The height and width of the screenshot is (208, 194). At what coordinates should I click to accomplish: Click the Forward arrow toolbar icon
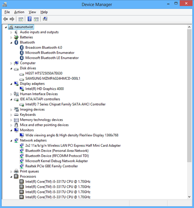(12, 19)
